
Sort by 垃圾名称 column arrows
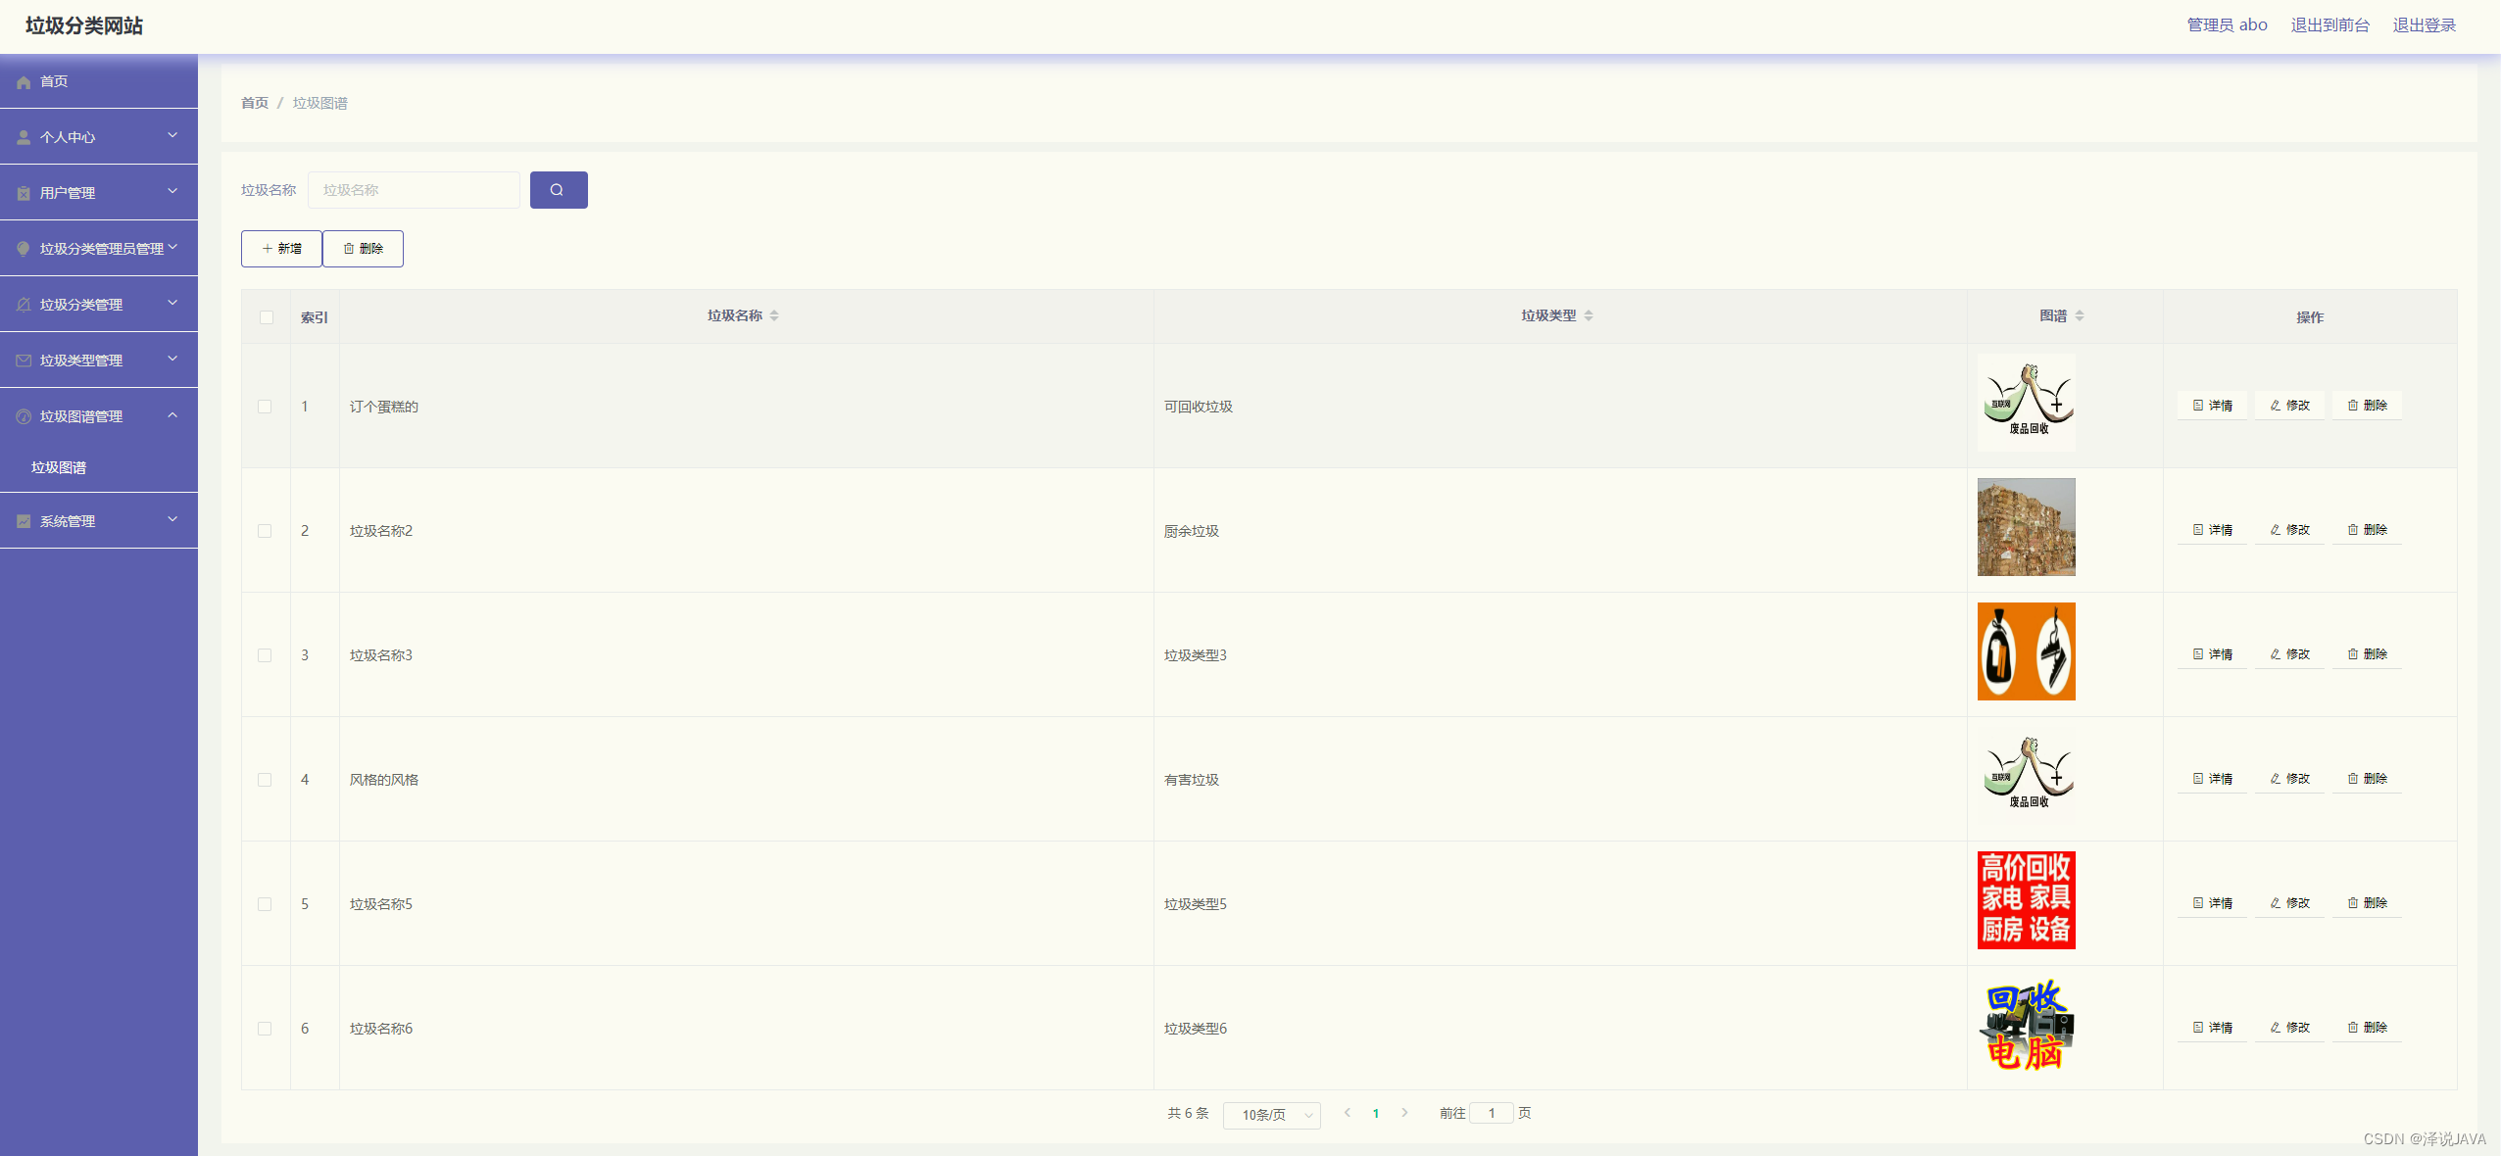[774, 315]
